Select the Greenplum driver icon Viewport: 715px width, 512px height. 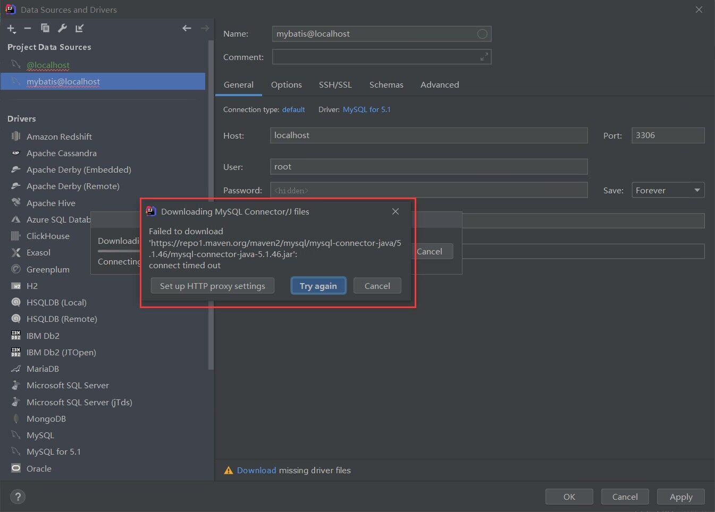(x=16, y=269)
